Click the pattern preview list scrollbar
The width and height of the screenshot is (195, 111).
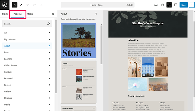pyautogui.click(x=101, y=45)
